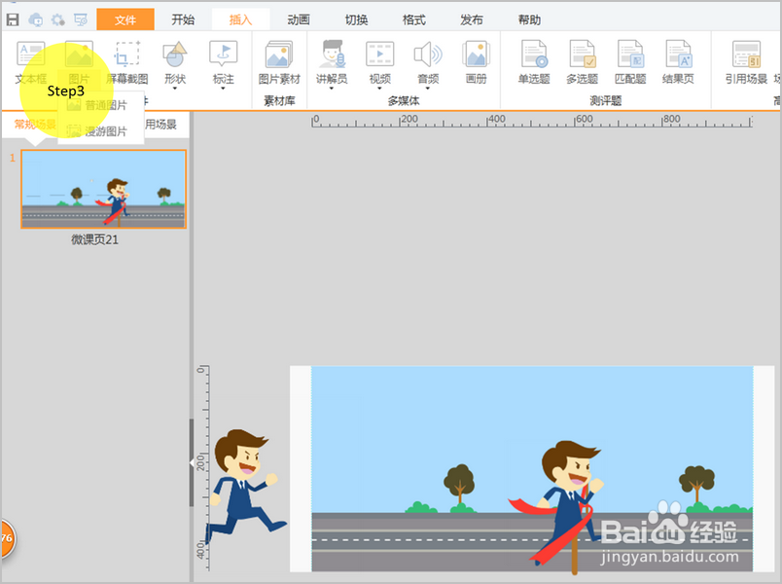Click the orange circular badge at bottom-left
This screenshot has height=584, width=782.
coord(7,538)
